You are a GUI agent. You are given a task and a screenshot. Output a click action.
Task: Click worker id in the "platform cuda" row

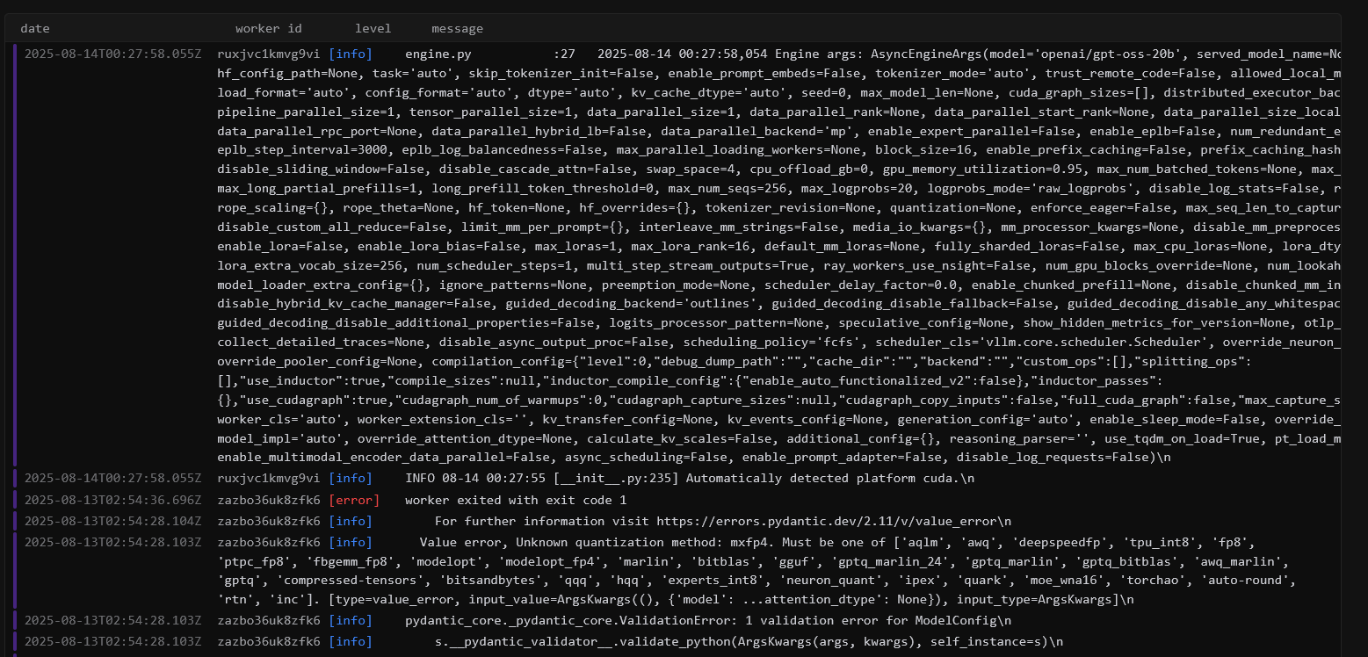click(x=269, y=478)
